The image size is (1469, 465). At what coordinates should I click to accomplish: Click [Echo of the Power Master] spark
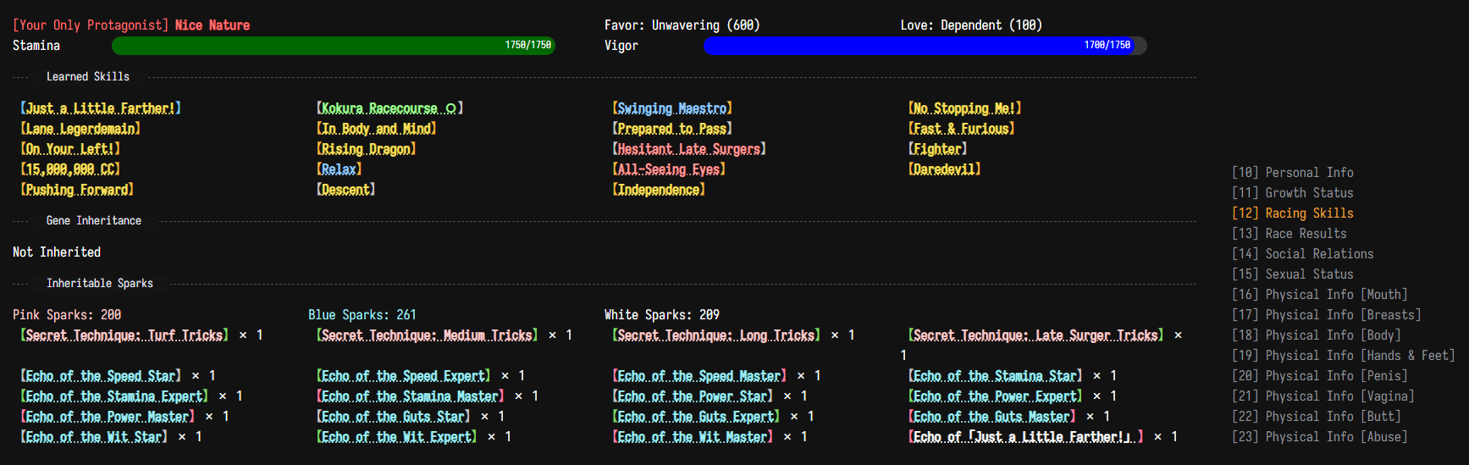point(108,417)
